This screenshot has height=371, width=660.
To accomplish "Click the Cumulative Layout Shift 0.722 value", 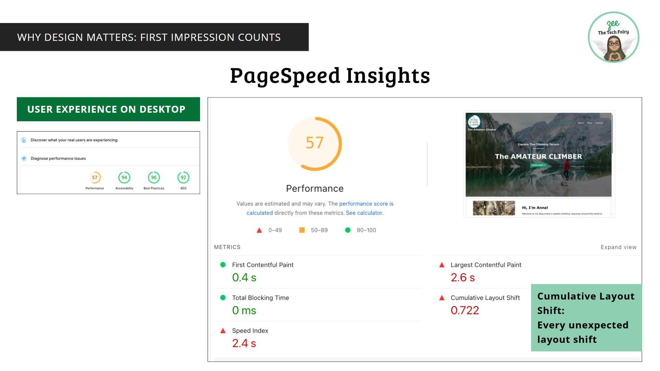I will point(465,311).
